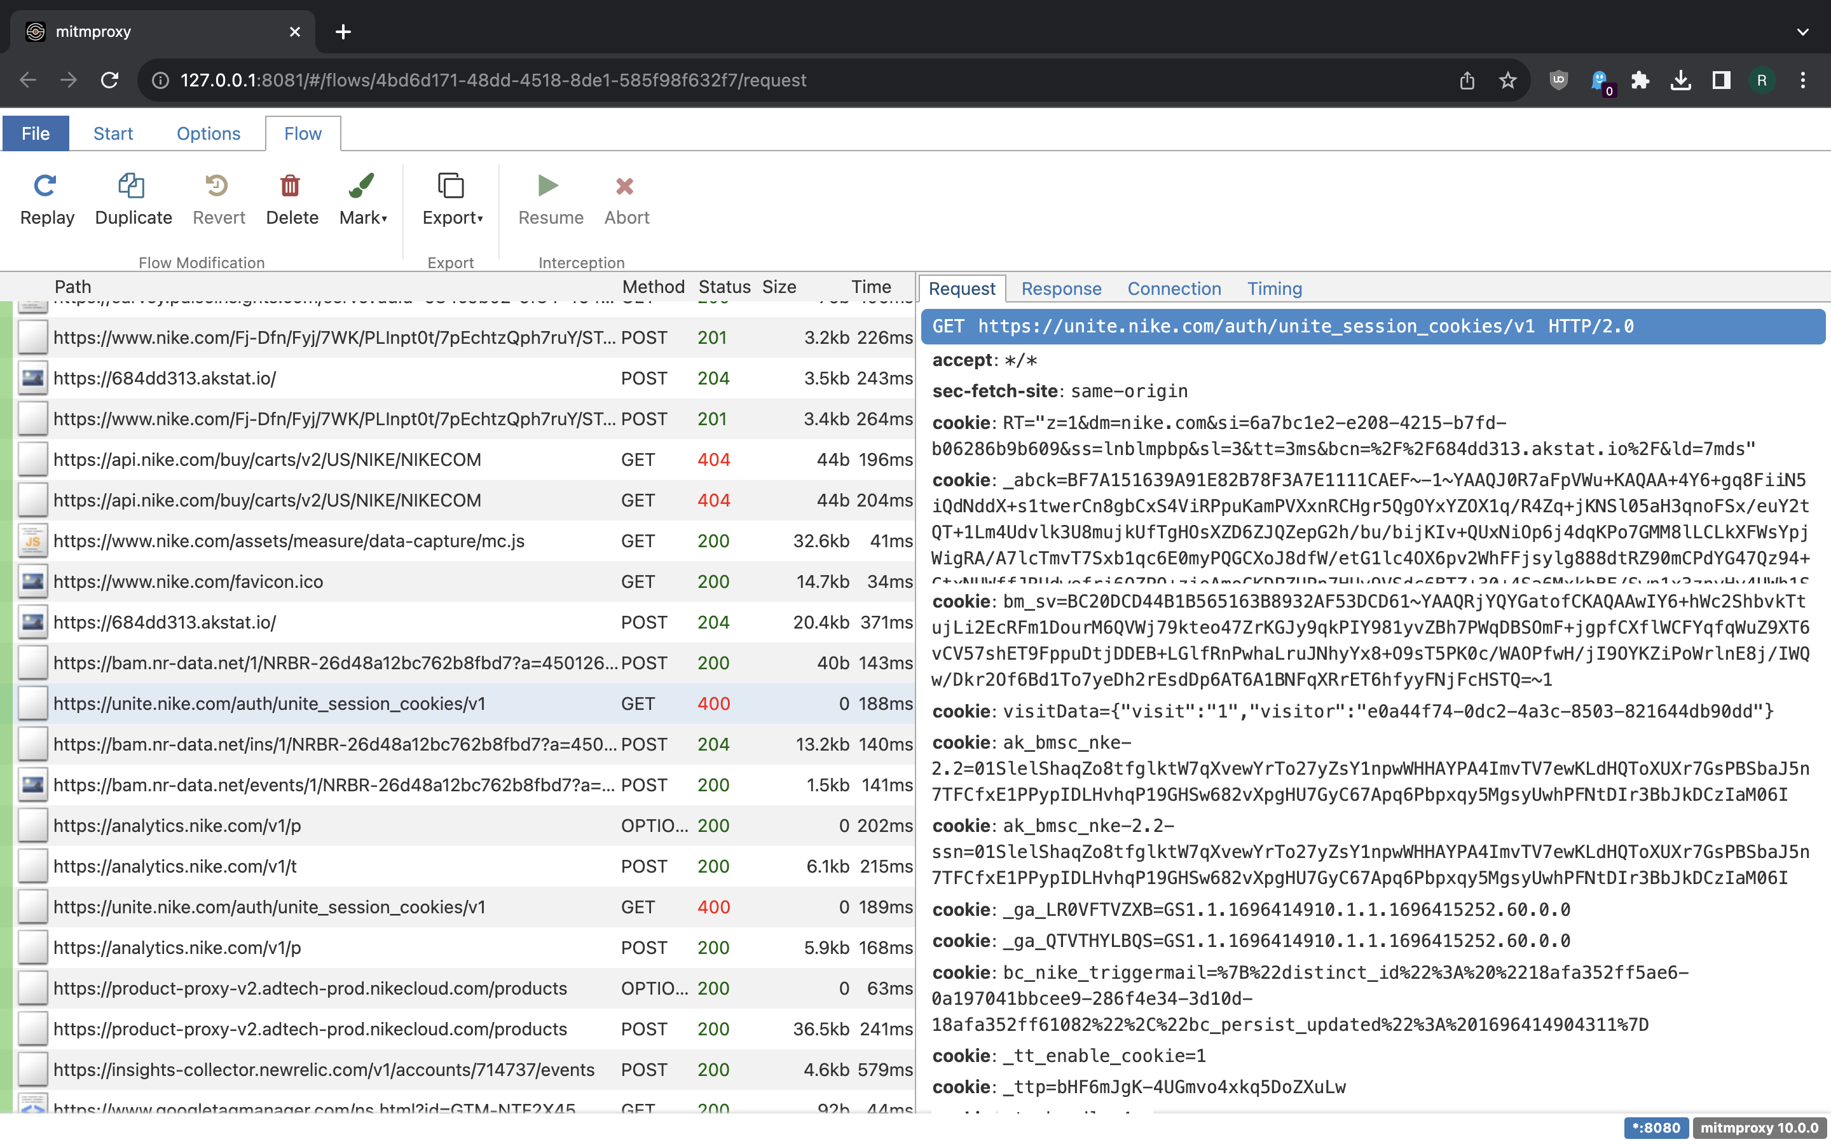The width and height of the screenshot is (1831, 1144).
Task: Switch to the Options tab
Action: click(x=208, y=133)
